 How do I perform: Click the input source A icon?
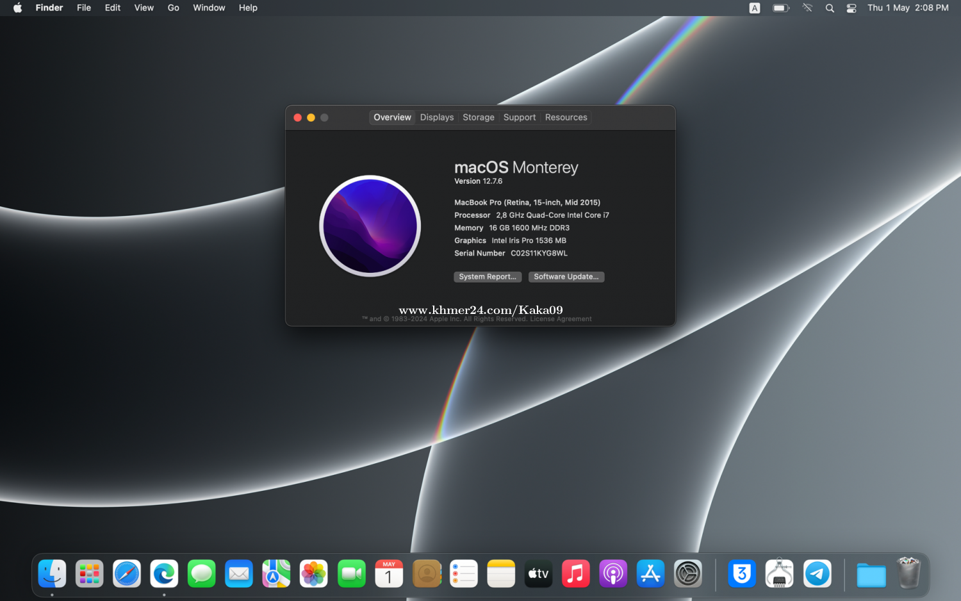point(755,8)
